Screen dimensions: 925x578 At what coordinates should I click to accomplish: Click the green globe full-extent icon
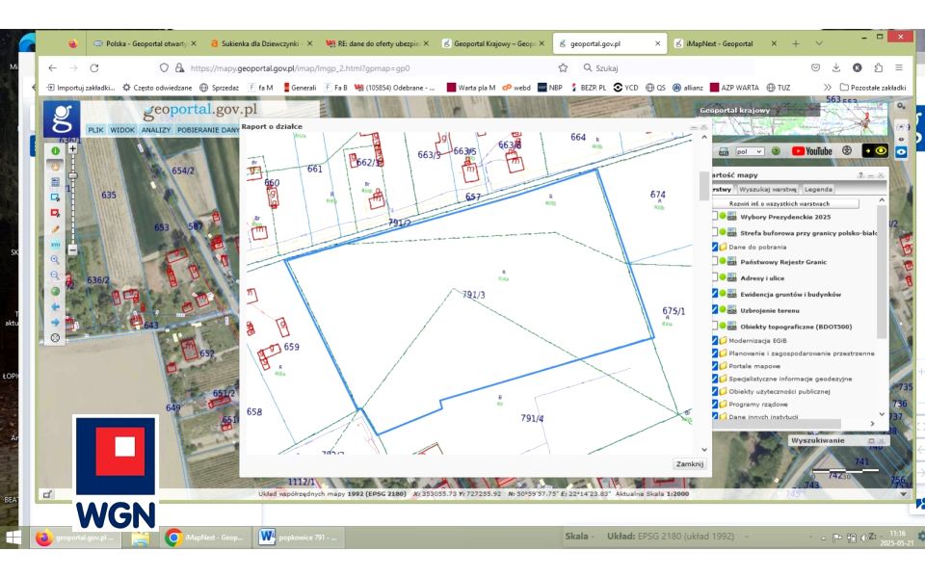tap(56, 291)
